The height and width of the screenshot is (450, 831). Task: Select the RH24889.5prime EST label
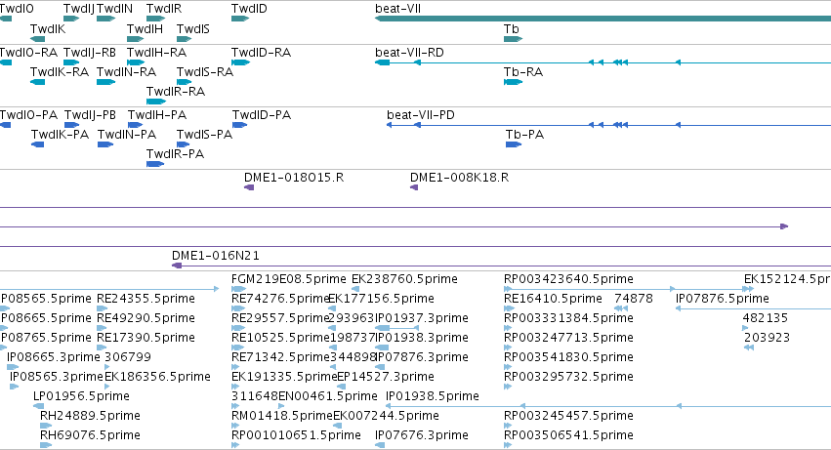90,417
